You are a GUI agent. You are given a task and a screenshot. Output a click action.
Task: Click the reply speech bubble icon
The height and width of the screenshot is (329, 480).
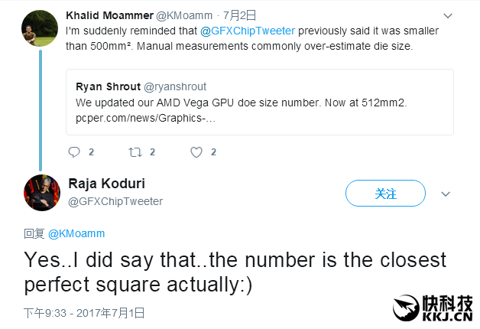[74, 152]
